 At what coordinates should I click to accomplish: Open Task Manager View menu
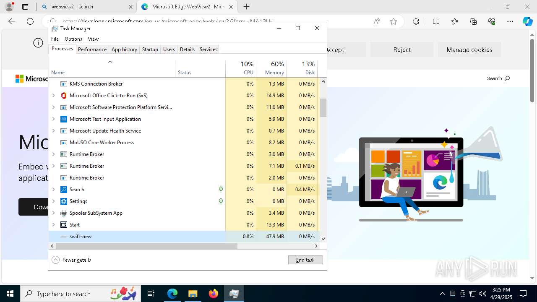coord(93,39)
